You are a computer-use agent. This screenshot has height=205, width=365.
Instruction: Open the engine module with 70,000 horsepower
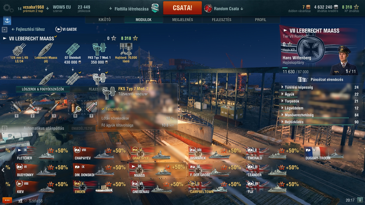(126, 50)
